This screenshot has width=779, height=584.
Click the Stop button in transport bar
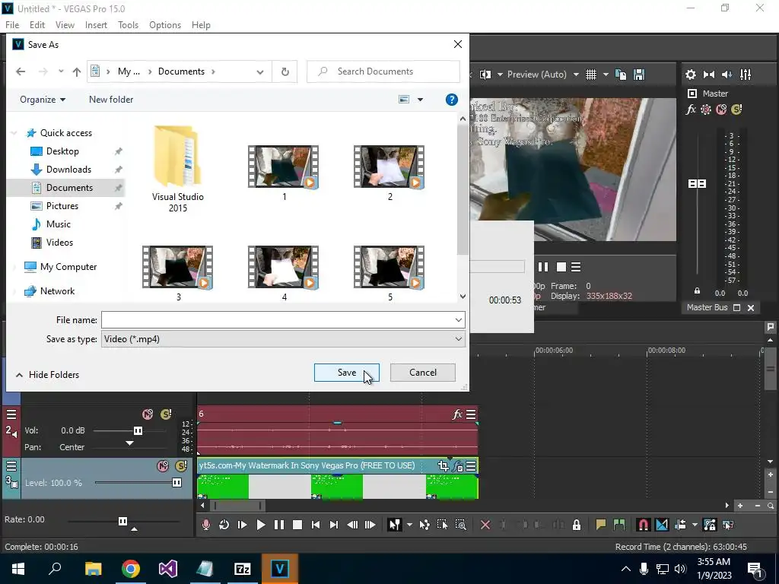[297, 525]
